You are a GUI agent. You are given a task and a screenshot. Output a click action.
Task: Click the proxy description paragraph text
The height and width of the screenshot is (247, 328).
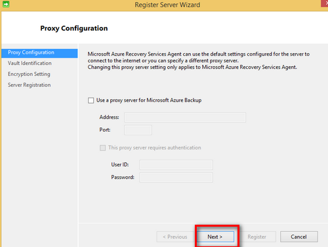point(199,60)
